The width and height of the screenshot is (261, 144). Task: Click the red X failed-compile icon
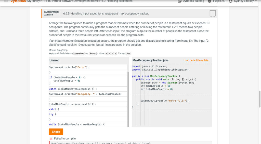pos(51,138)
